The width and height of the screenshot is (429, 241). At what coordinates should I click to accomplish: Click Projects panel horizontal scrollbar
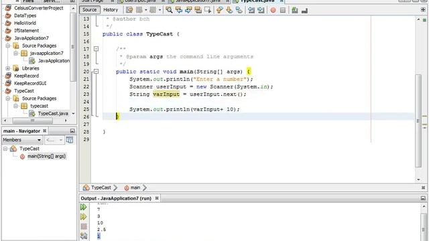pos(33,120)
